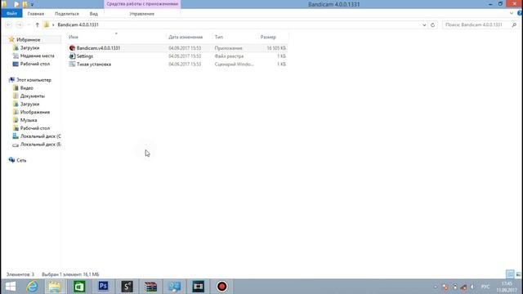Image resolution: width=523 pixels, height=294 pixels.
Task: Open Bandicam red record taskbar icon
Action: pyautogui.click(x=221, y=287)
